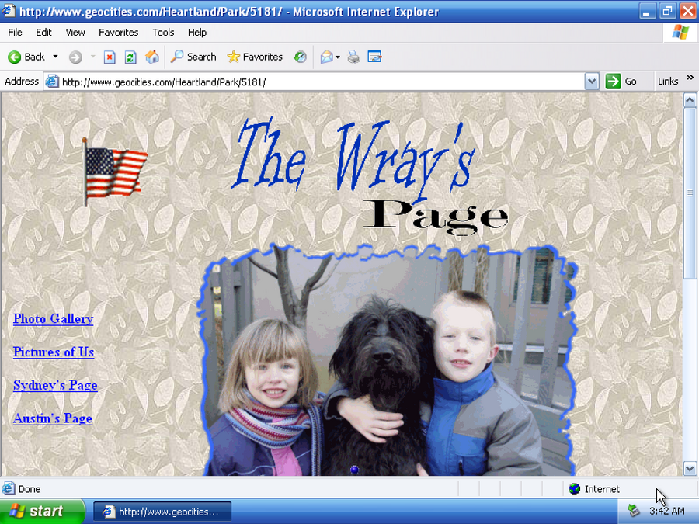The image size is (699, 524).
Task: Open the Help menu
Action: point(197,33)
